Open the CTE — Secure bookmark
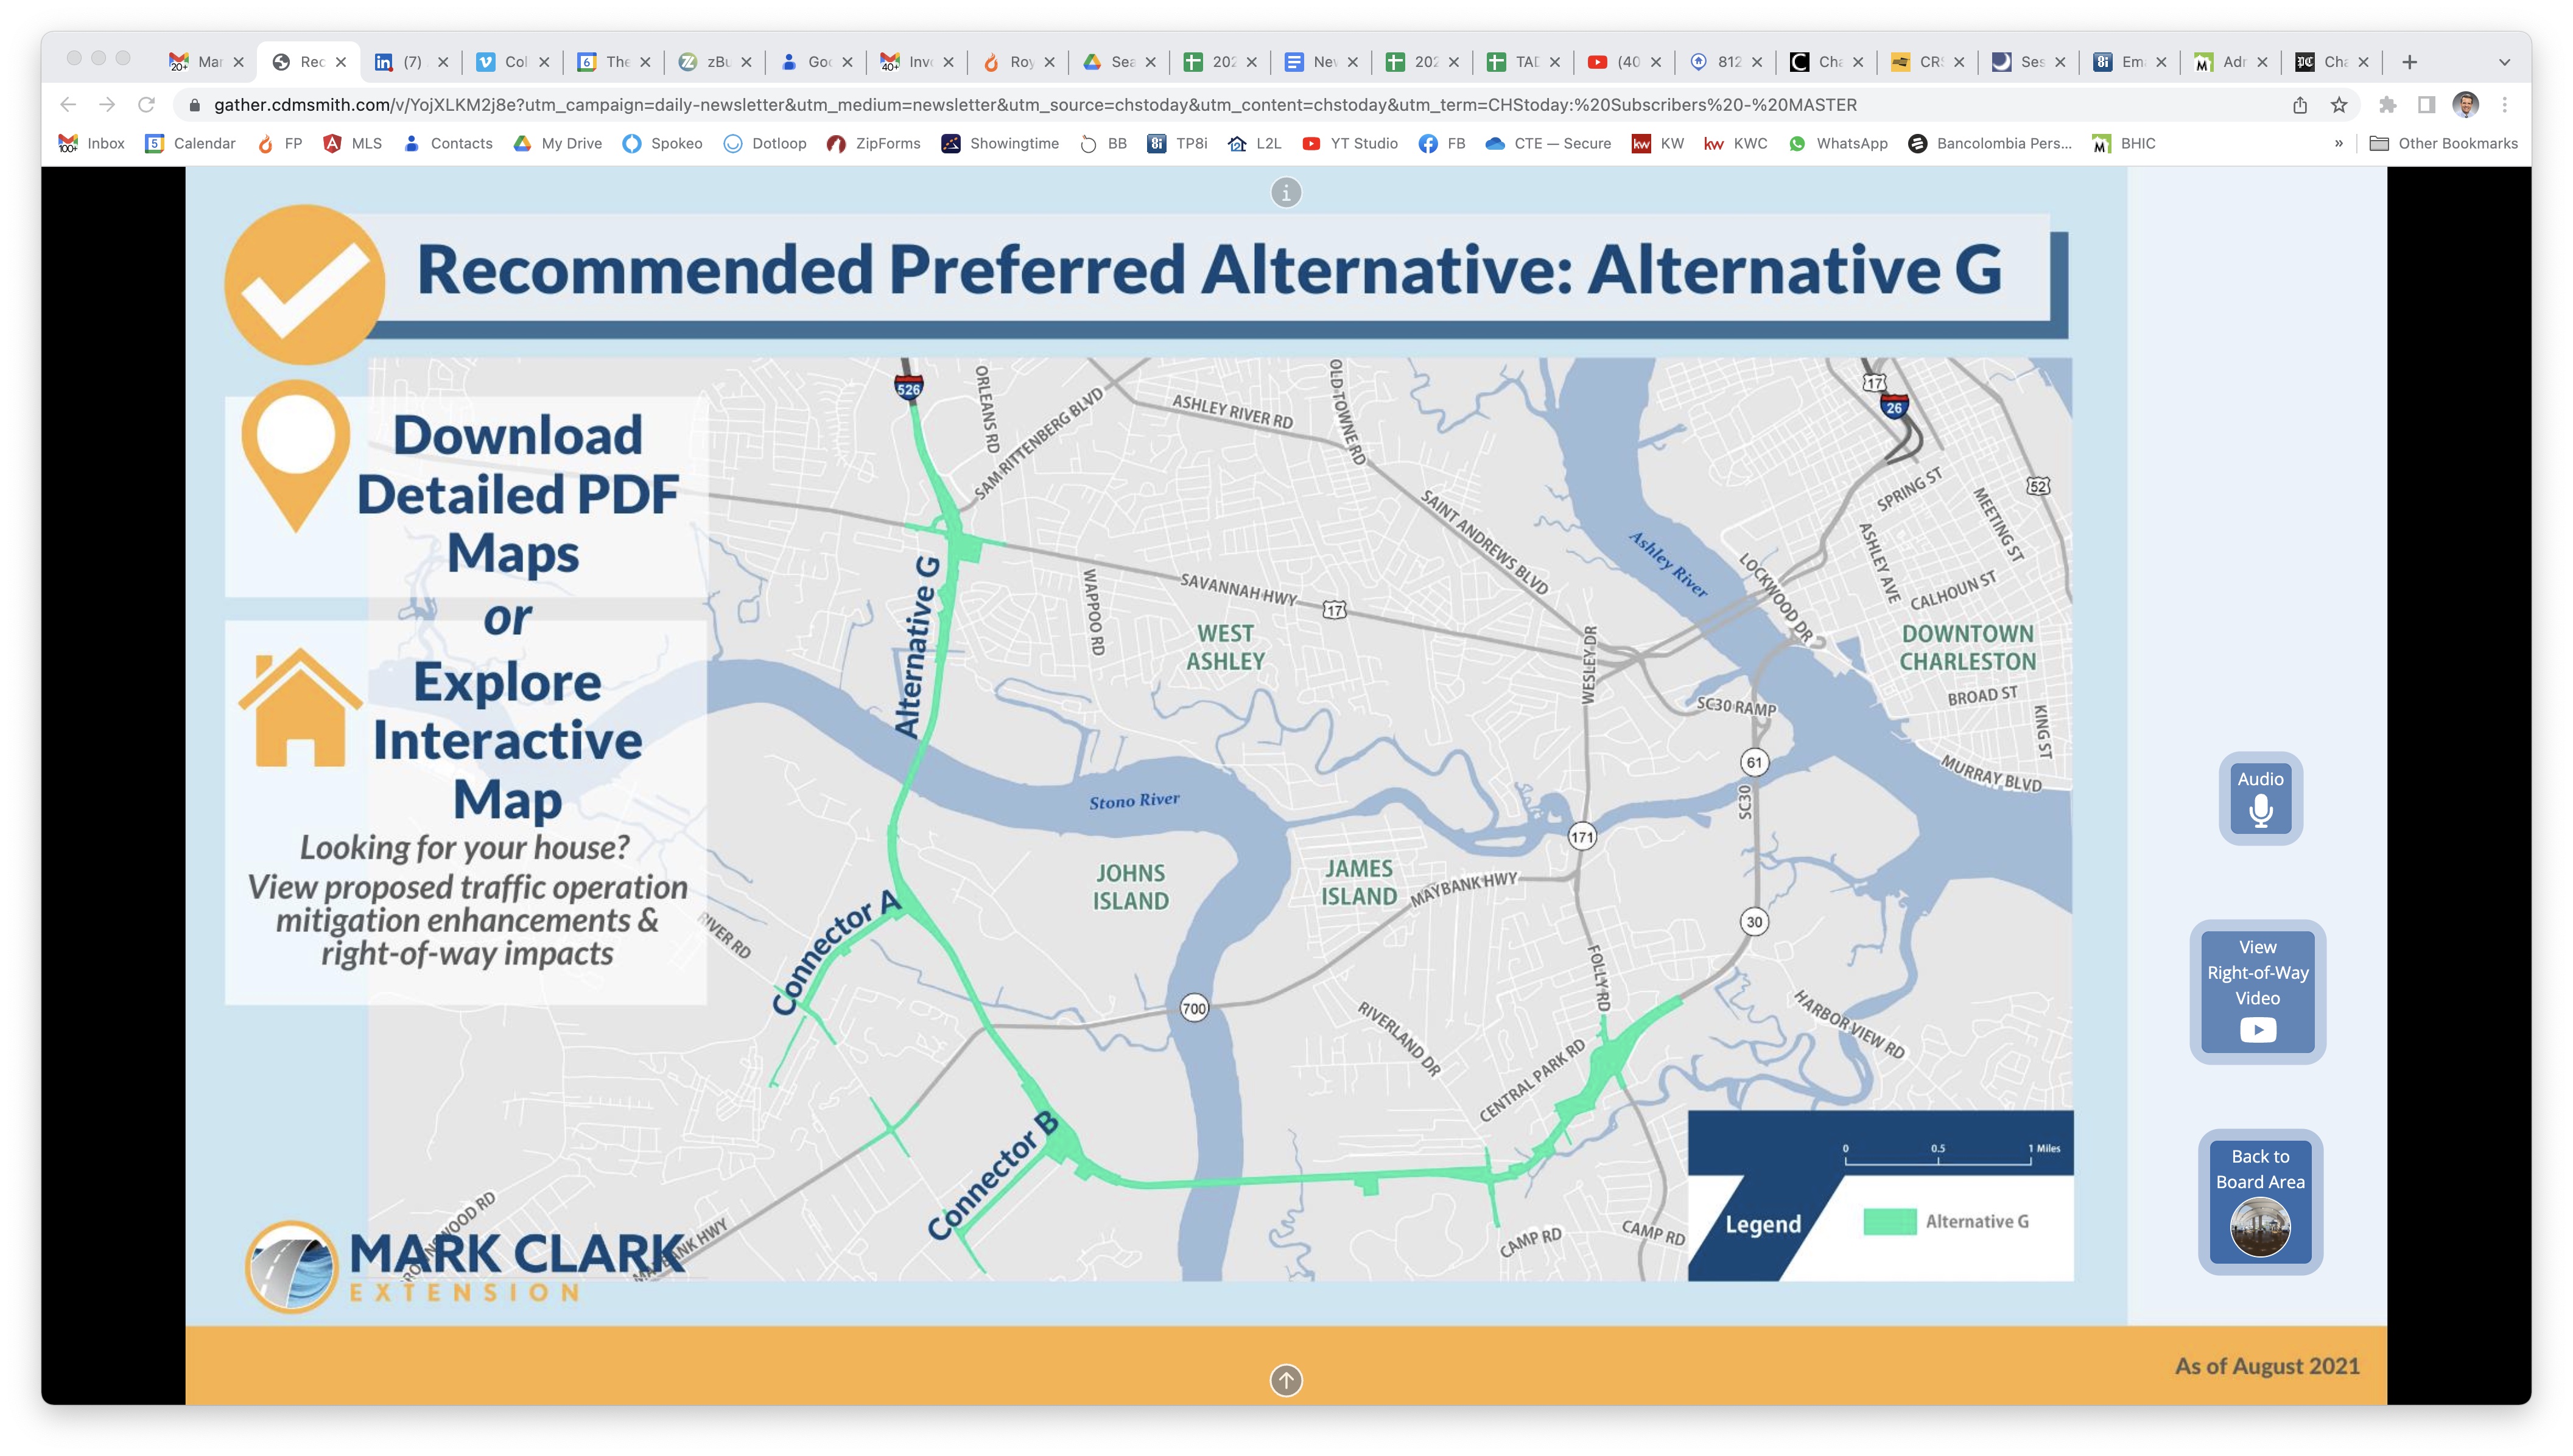Viewport: 2573px width, 1456px height. click(1547, 144)
